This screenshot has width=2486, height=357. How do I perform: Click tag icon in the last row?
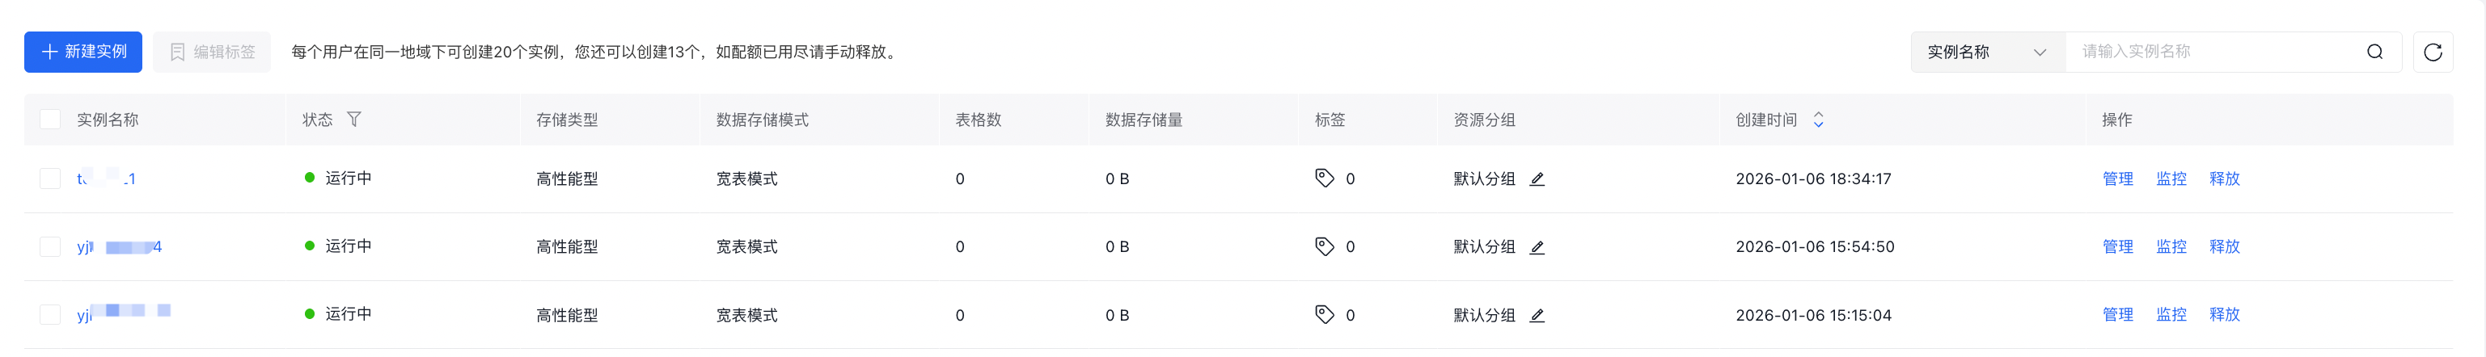(1324, 314)
